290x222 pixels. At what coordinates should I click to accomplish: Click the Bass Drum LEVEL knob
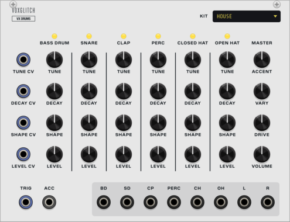[54, 154]
